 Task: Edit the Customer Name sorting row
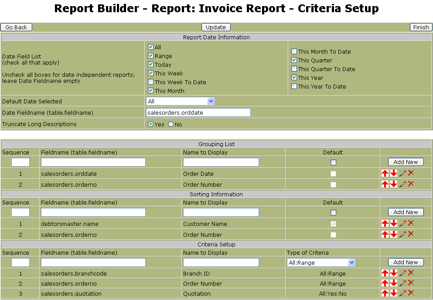402,224
